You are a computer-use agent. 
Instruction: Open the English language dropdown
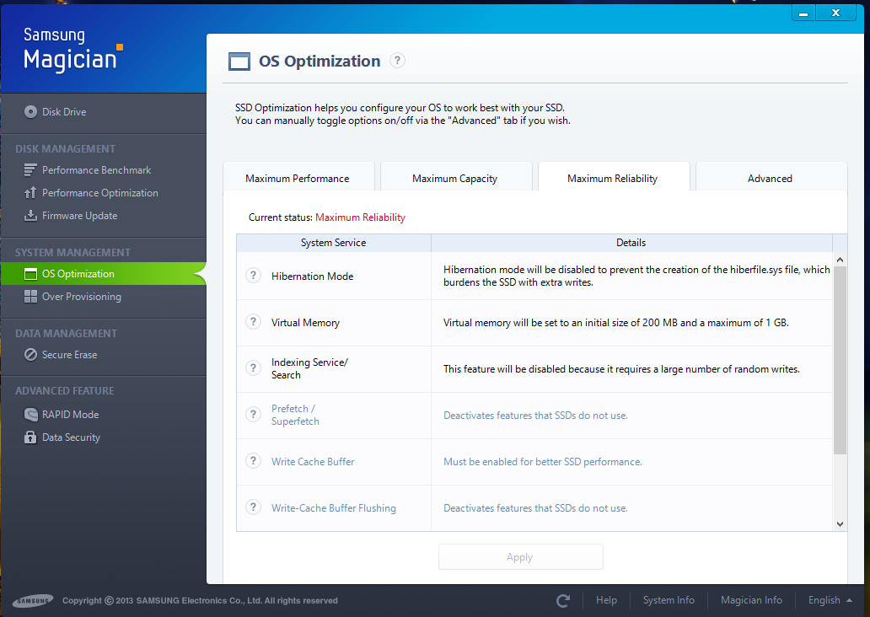coord(829,599)
